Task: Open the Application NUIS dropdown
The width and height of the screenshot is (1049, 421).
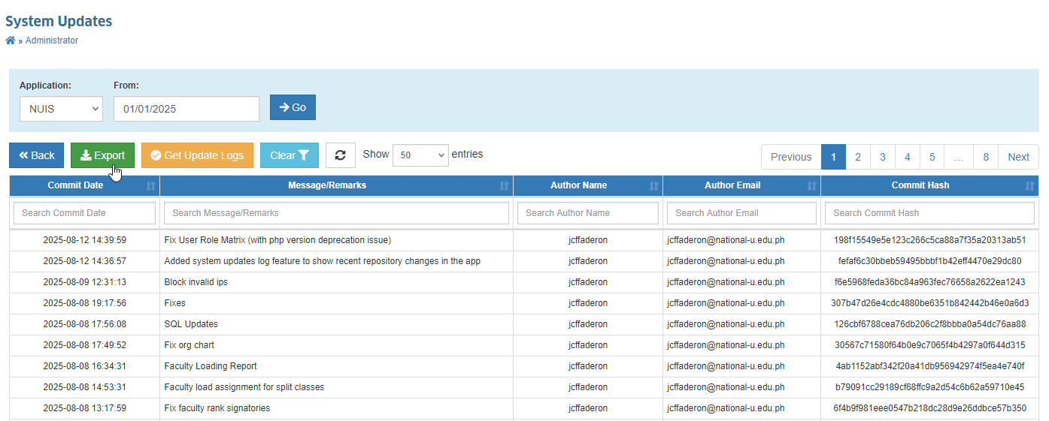Action: 61,109
